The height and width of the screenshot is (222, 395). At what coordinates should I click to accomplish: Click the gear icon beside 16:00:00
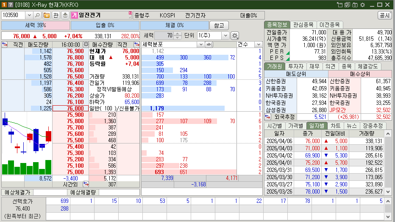pos(86,45)
